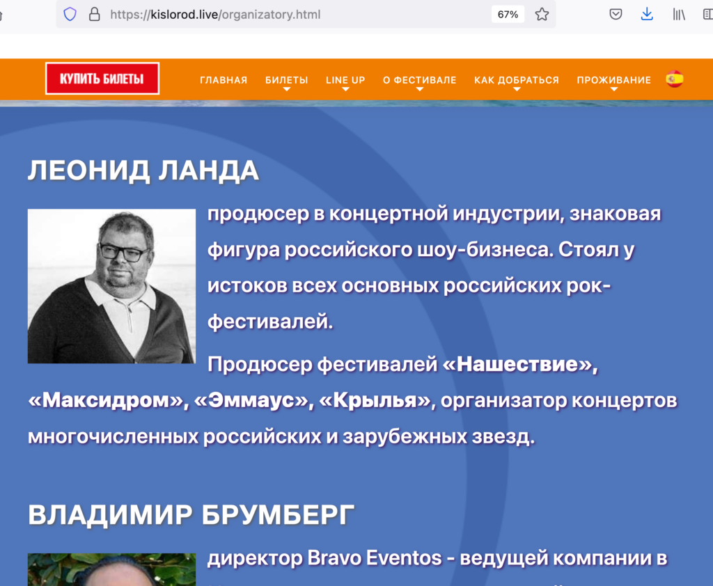Open the Library bookmarks and history icon
The image size is (713, 586).
coord(679,15)
